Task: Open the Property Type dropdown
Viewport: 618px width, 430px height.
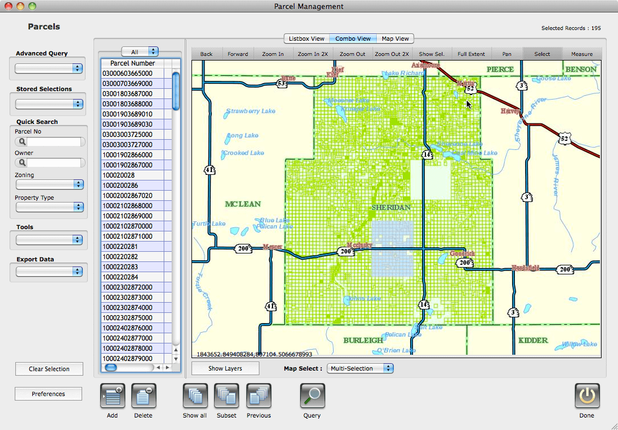Action: pyautogui.click(x=50, y=207)
